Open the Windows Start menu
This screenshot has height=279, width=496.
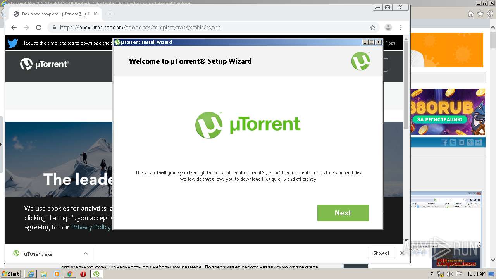(x=11, y=274)
